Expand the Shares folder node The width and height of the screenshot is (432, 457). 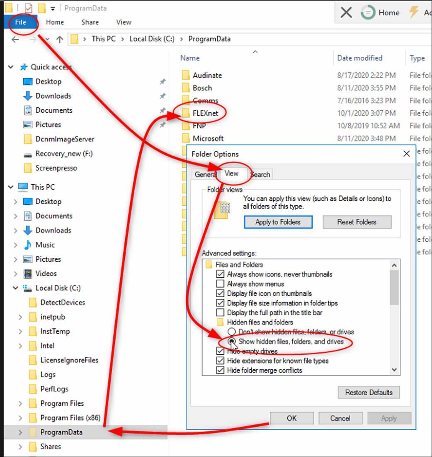pyautogui.click(x=20, y=447)
